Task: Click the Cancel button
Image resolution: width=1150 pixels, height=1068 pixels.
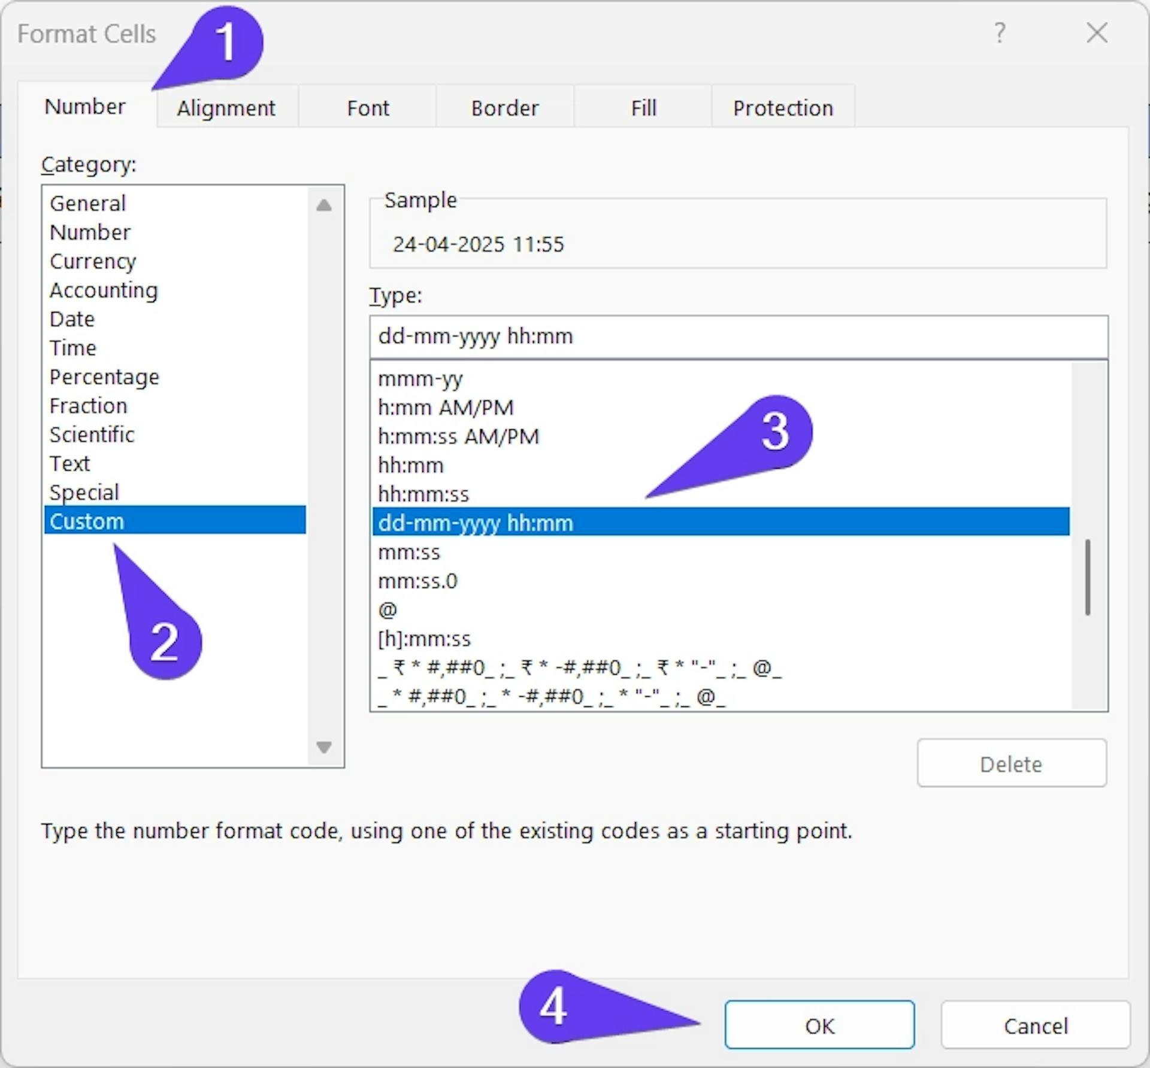Action: [1035, 1026]
